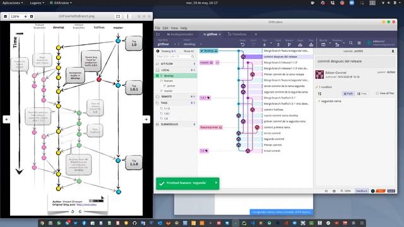Expand the REMOTE section
404x227 pixels.
(176, 96)
